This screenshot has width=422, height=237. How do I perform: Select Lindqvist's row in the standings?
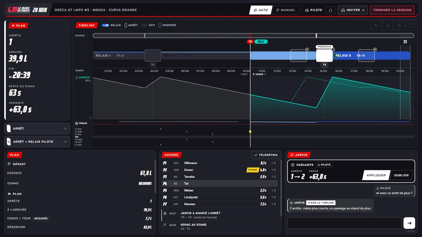click(220, 197)
